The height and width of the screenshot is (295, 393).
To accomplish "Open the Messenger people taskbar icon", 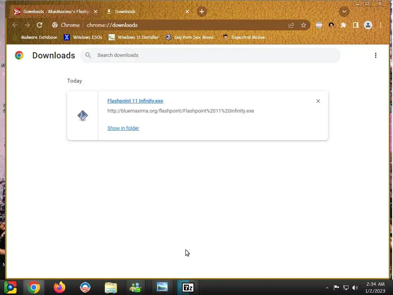I will coord(135,287).
